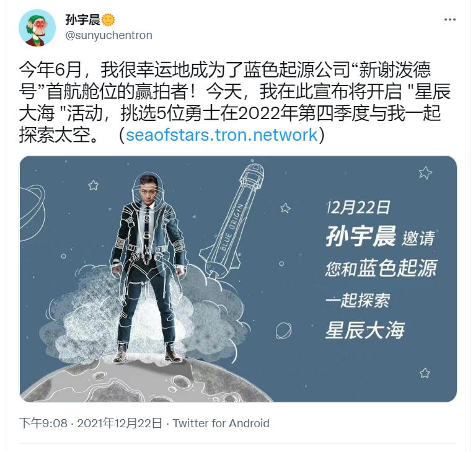Image resolution: width=473 pixels, height=452 pixels.
Task: Click the 下午9:08 · 2021年12月22日 timestamp
Action: pyautogui.click(x=91, y=423)
